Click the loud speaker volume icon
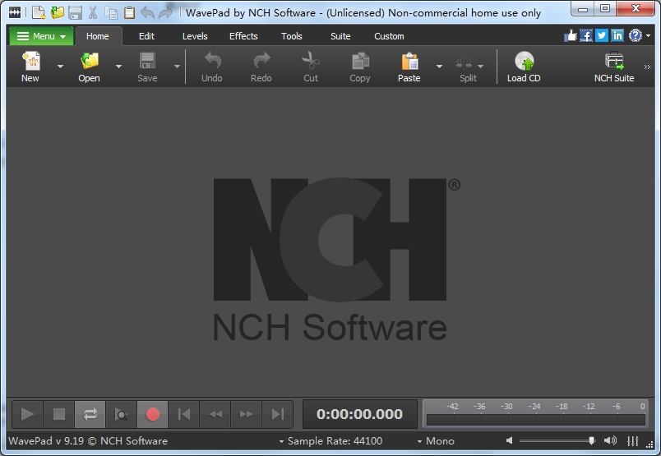 click(610, 440)
